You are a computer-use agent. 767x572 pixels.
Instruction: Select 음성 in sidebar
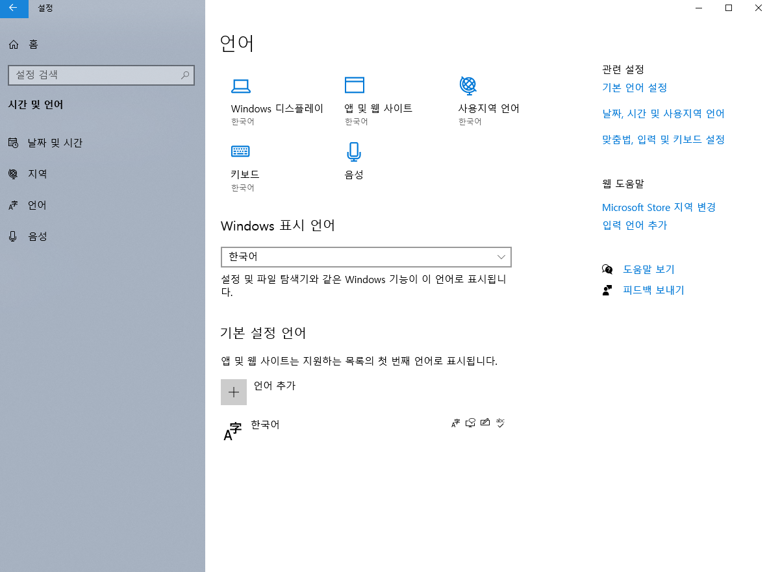click(37, 236)
